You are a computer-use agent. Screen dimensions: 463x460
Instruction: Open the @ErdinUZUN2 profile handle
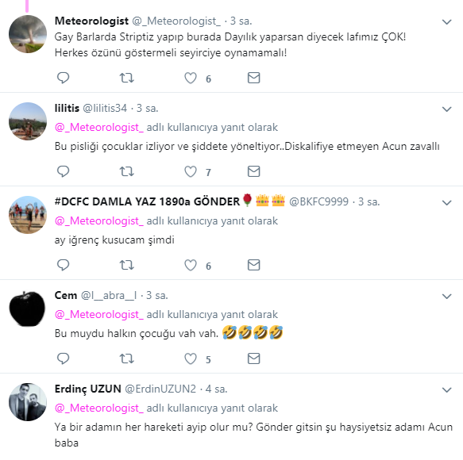tap(160, 389)
